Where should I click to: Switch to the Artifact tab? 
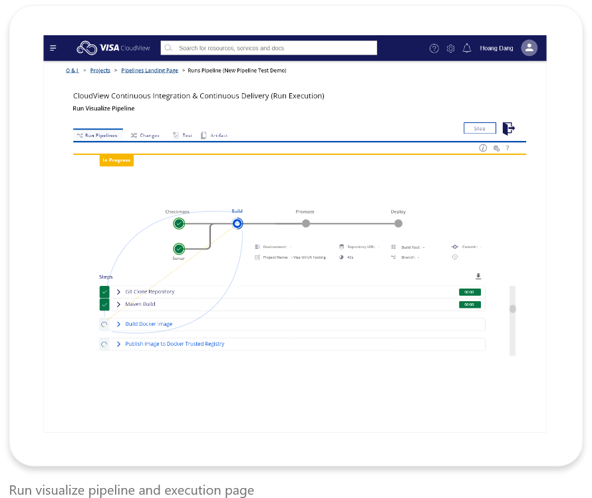coord(214,135)
